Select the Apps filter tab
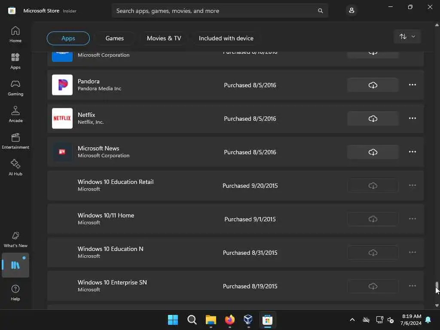Screen dimensions: 440x330 coord(68,38)
